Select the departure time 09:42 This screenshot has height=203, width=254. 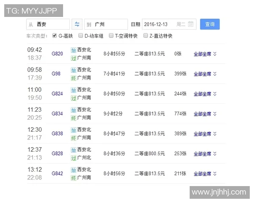coord(35,50)
